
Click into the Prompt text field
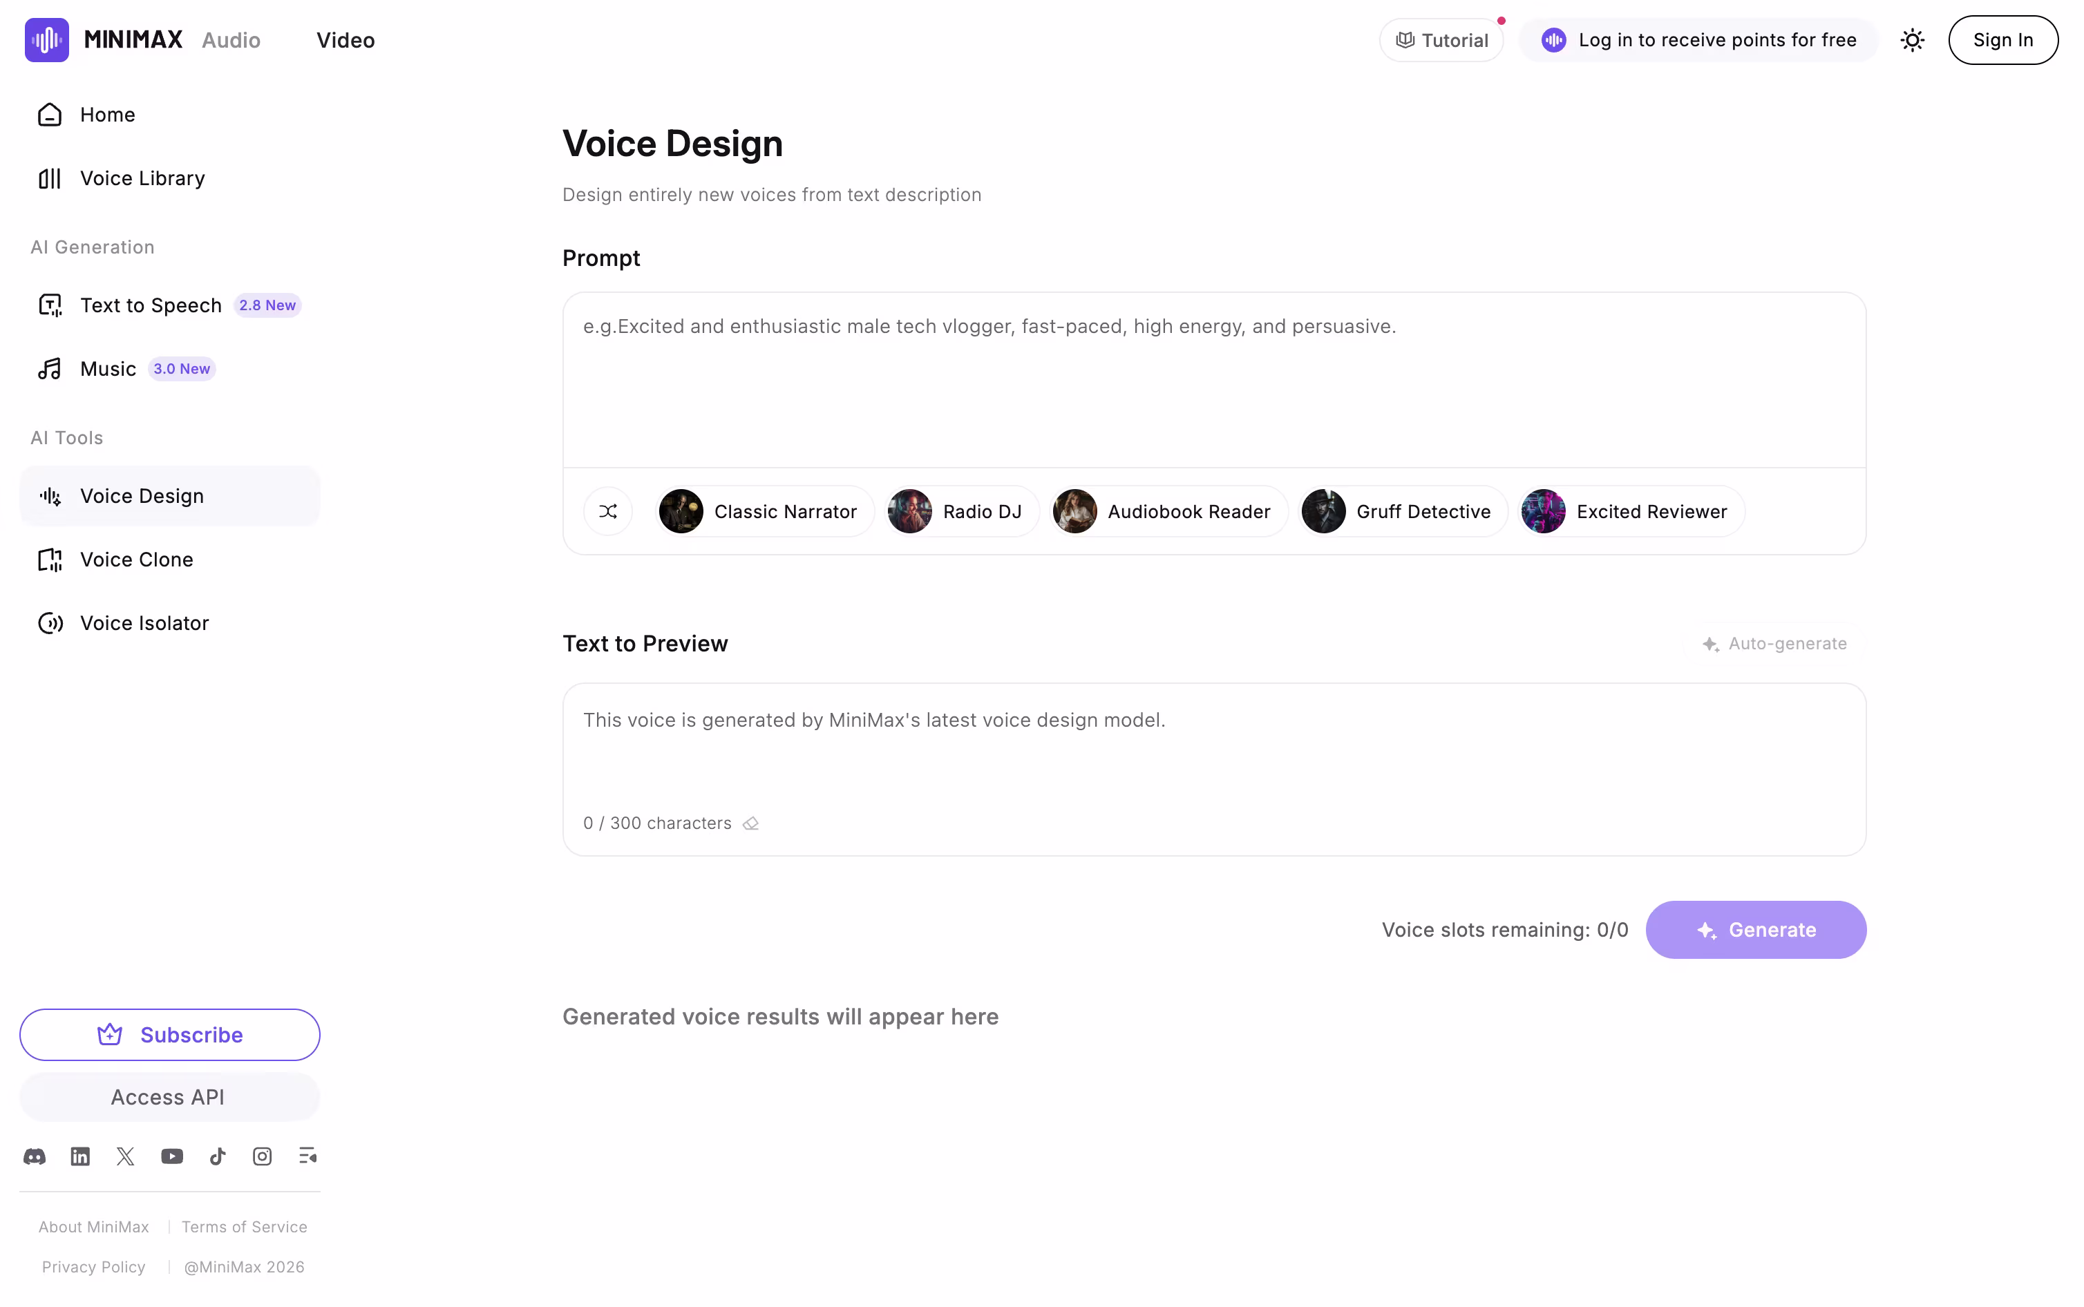point(1213,381)
